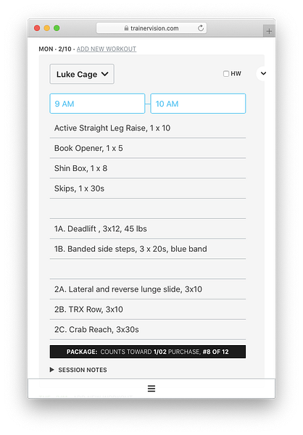The height and width of the screenshot is (435, 303).
Task: Expand the Session Notes section
Action: (x=78, y=370)
